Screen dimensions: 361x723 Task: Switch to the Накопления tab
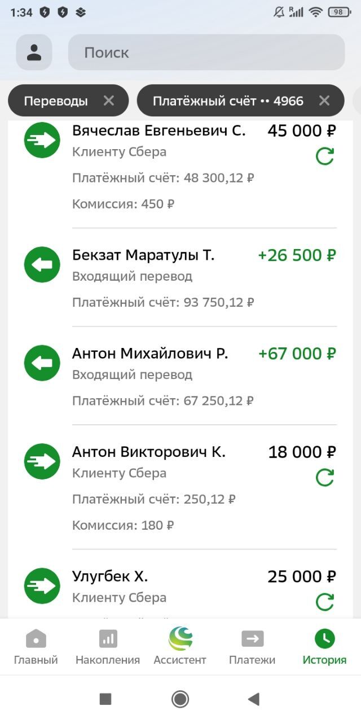(108, 647)
